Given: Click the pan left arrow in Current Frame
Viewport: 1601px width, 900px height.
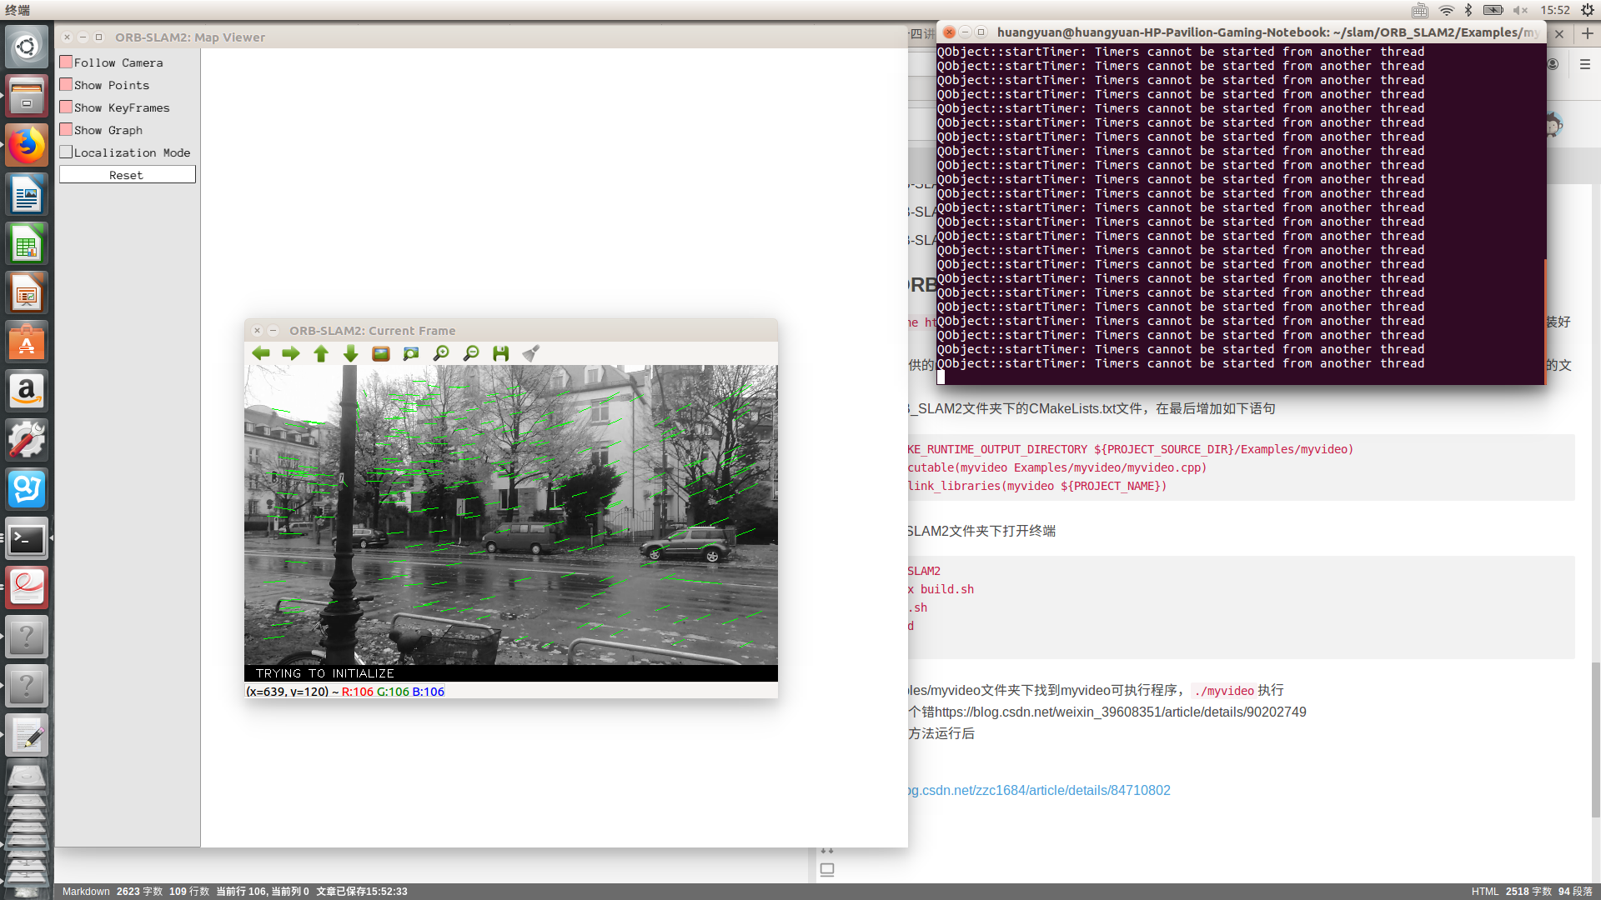Looking at the screenshot, I should (261, 353).
